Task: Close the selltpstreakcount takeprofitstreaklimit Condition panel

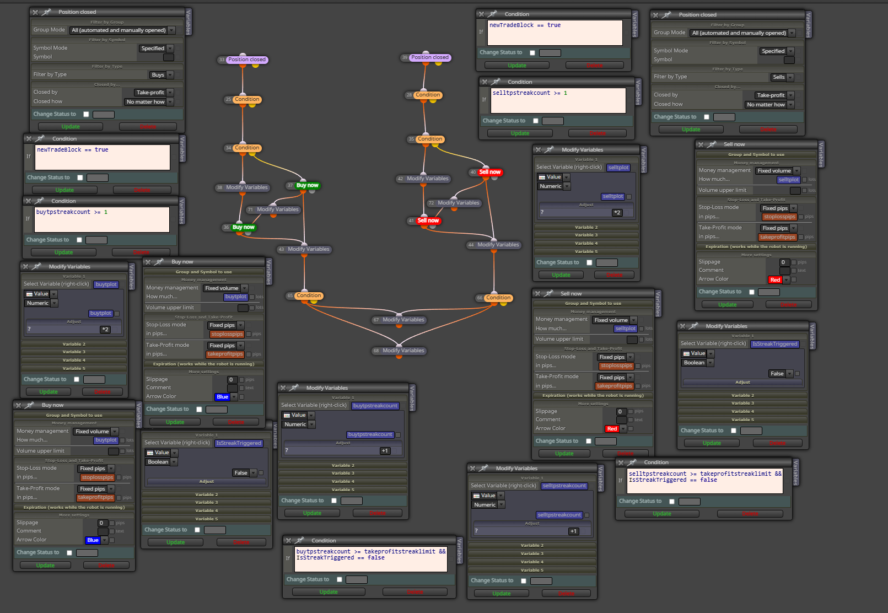Action: coord(621,463)
